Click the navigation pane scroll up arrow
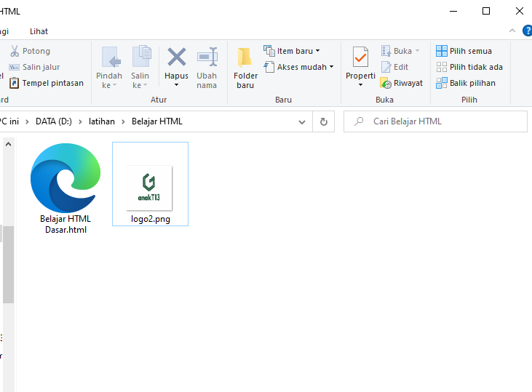Viewport: 532px width, 392px height. tap(9, 144)
